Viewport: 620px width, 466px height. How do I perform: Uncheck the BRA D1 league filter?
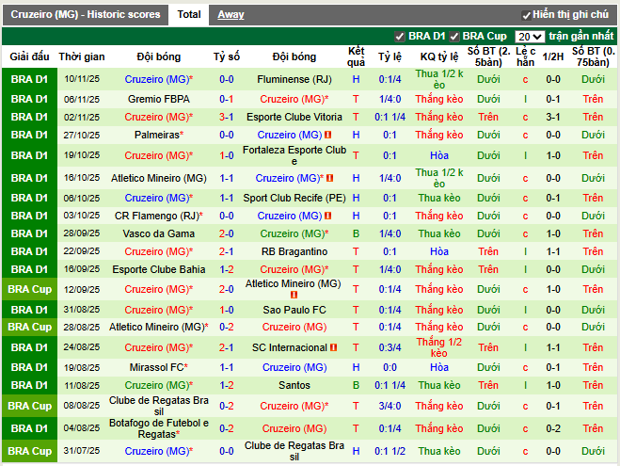[x=399, y=37]
